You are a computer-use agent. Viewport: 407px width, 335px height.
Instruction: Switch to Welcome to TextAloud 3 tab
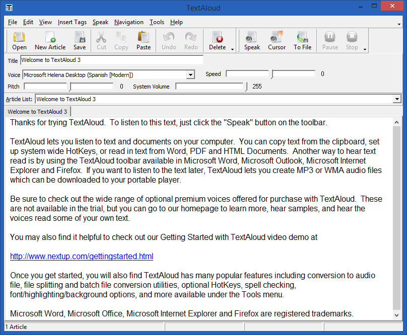point(37,112)
